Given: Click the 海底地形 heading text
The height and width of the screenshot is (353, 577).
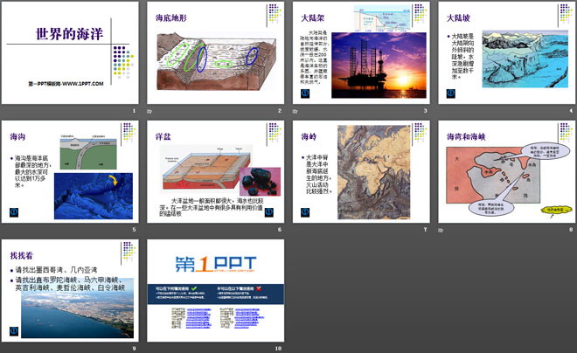Looking at the screenshot, I should coord(171,17).
